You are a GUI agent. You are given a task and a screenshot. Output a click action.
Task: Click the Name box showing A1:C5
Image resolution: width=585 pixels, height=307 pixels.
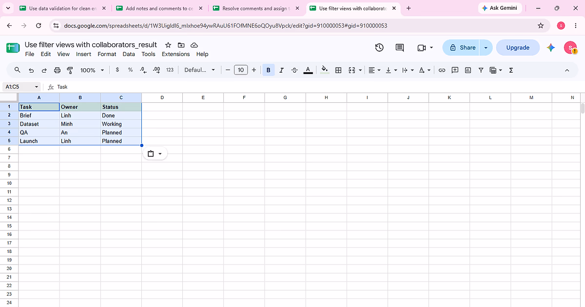tap(22, 87)
